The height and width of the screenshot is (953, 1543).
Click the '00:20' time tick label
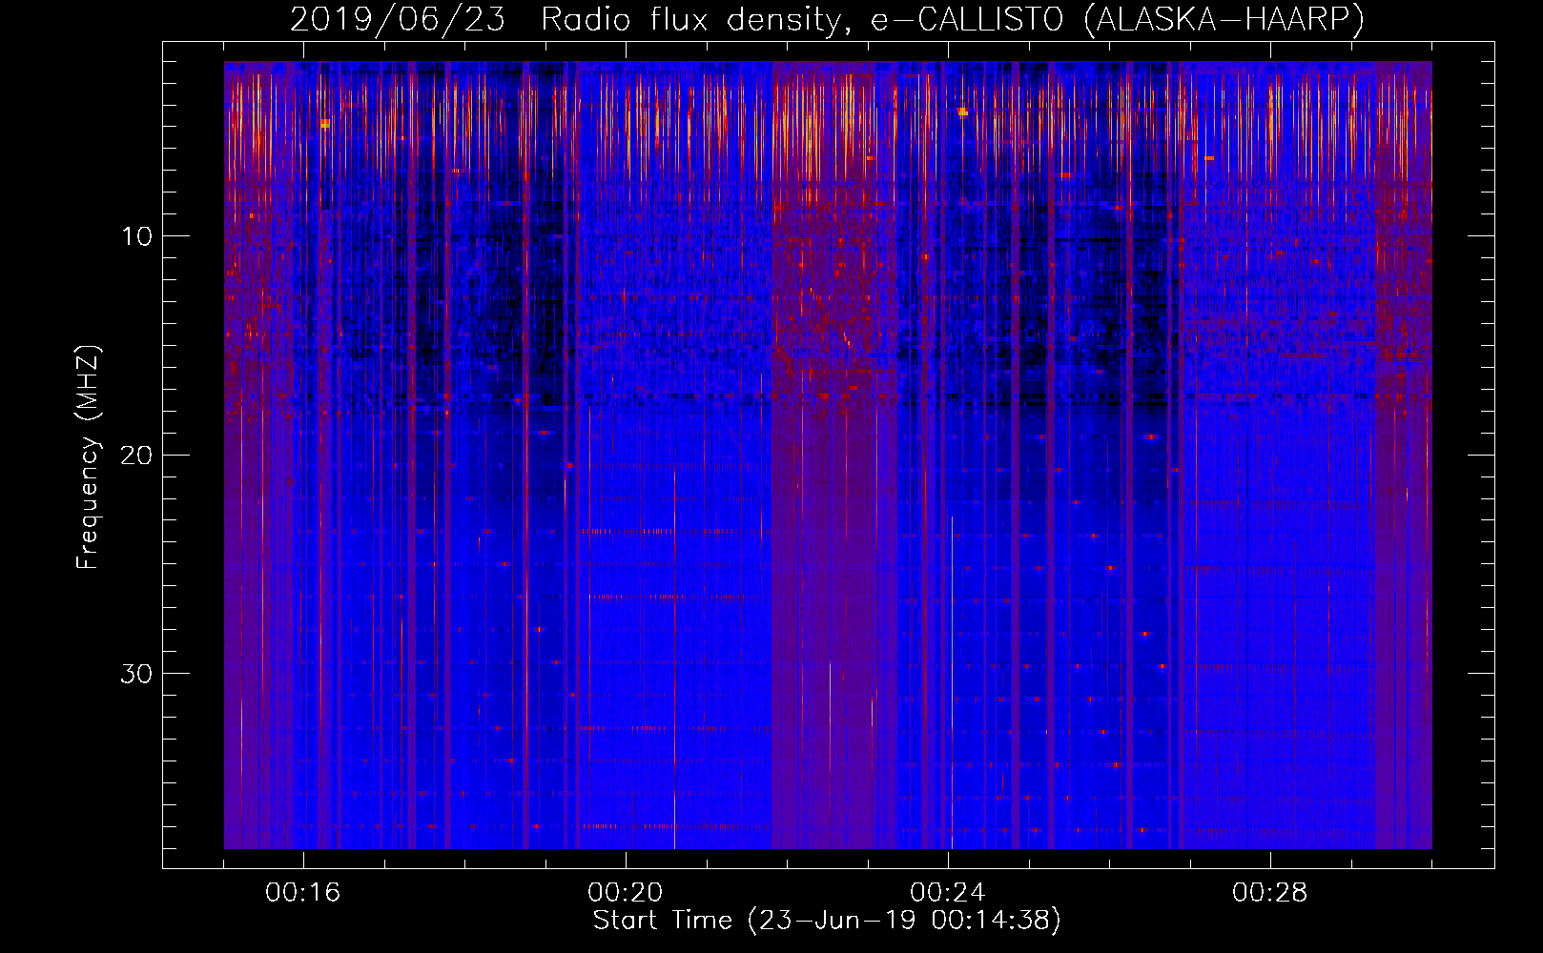pyautogui.click(x=626, y=893)
